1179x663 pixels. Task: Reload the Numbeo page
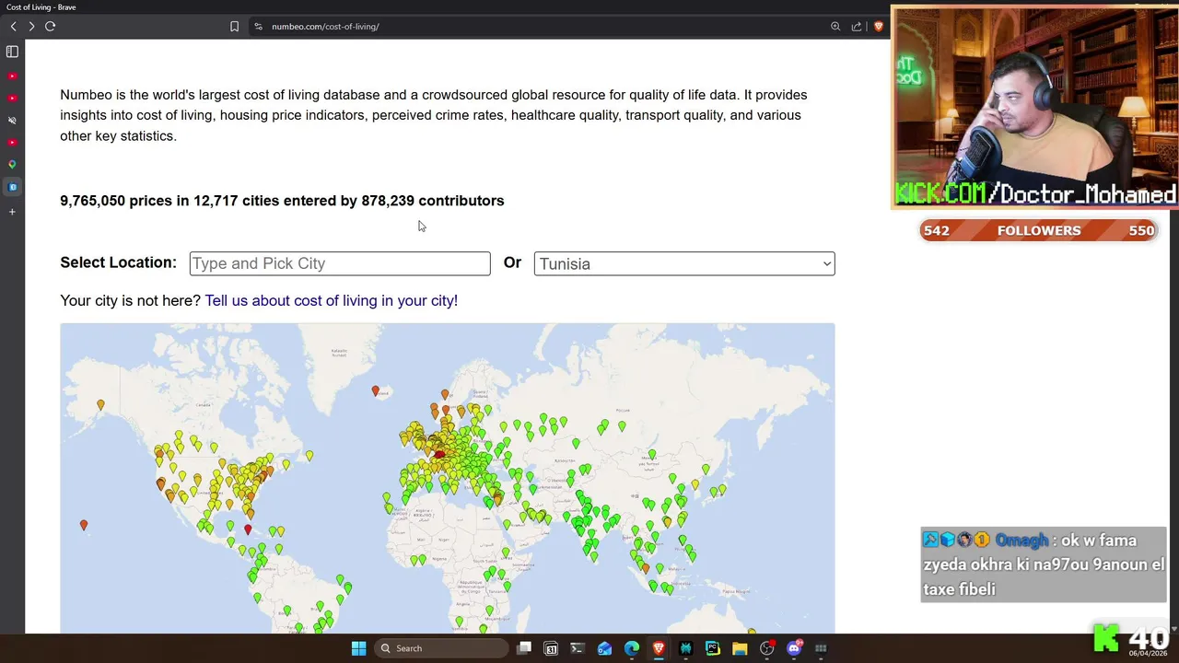click(51, 26)
